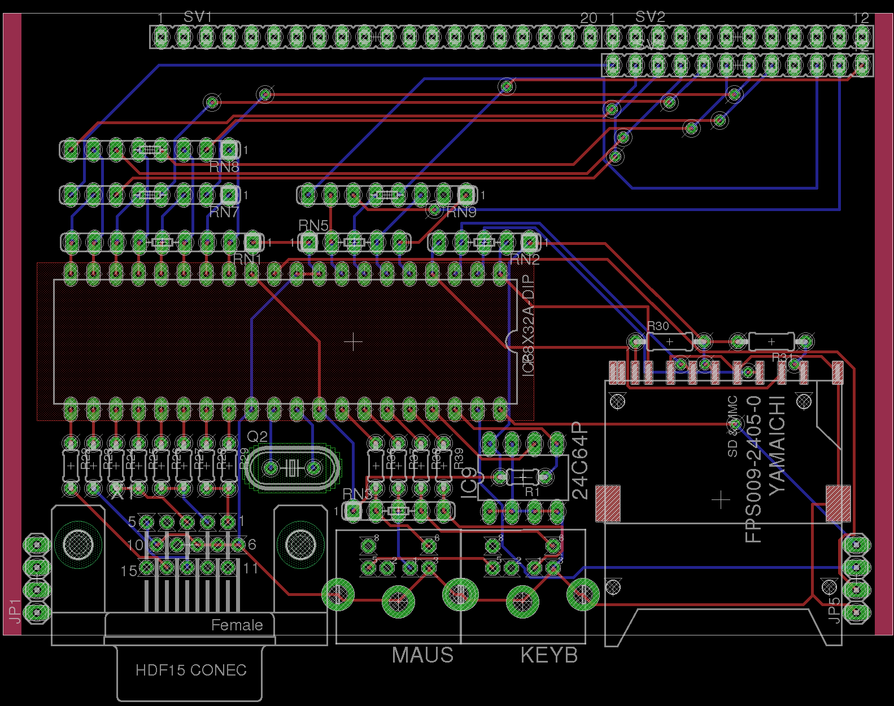The height and width of the screenshot is (706, 894).
Task: Click the RN8 resistor network label
Action: click(x=224, y=167)
